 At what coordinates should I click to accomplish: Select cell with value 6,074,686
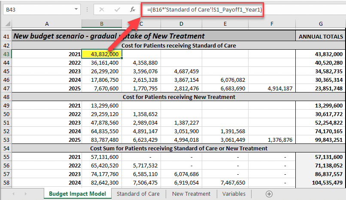point(182,174)
